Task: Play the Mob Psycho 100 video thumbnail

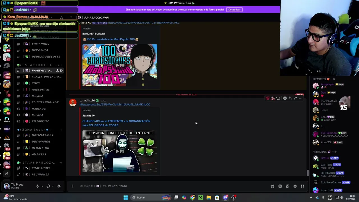Action: pyautogui.click(x=120, y=65)
